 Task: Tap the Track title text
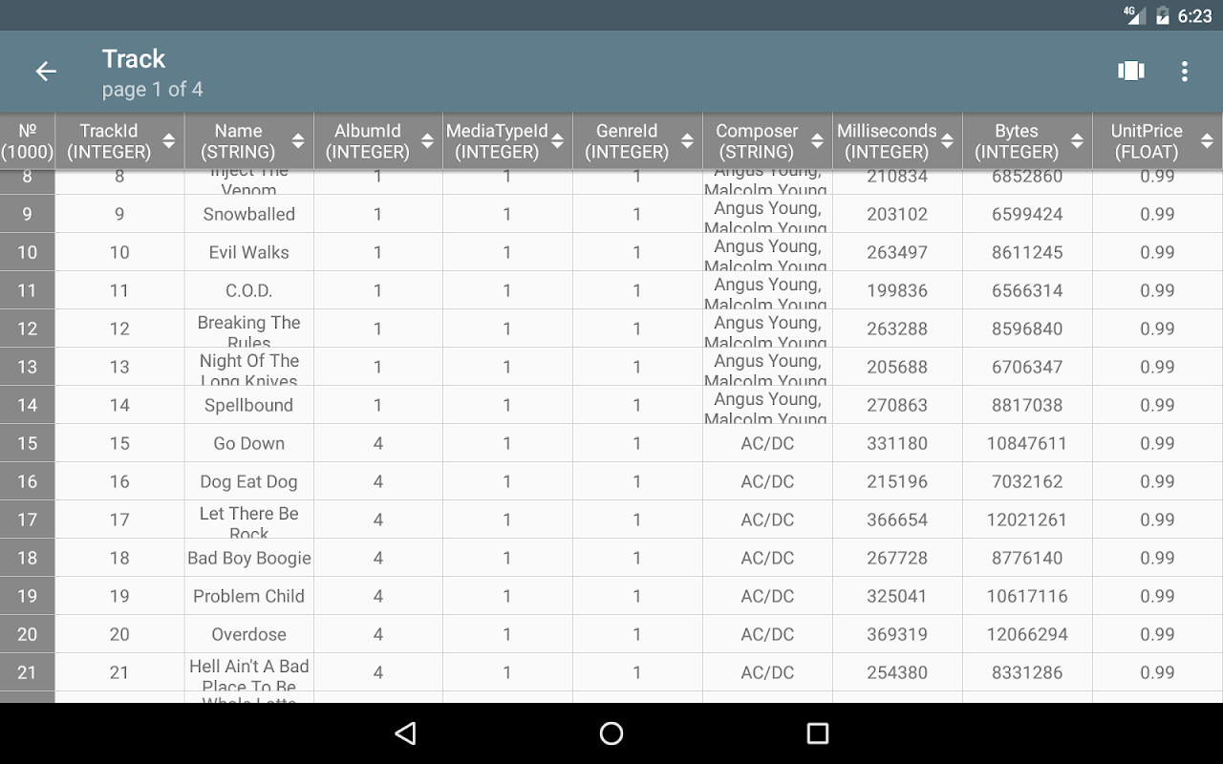click(134, 59)
